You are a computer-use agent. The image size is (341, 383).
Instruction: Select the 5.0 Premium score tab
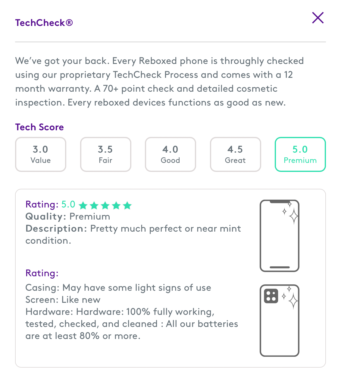point(300,154)
